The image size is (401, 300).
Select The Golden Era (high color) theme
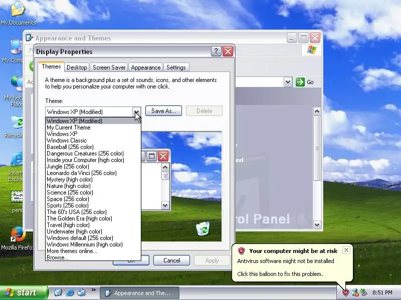click(x=93, y=218)
